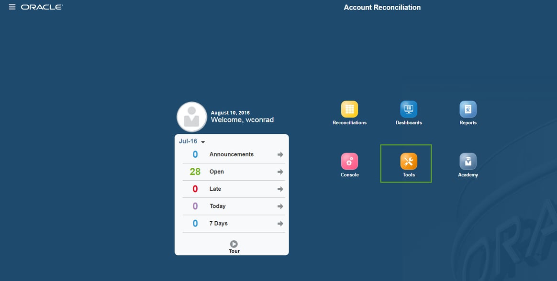Click the Reports label text
The height and width of the screenshot is (281, 557).
point(468,123)
